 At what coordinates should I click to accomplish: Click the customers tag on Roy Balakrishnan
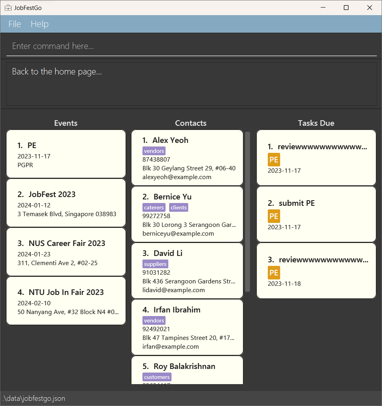point(157,377)
